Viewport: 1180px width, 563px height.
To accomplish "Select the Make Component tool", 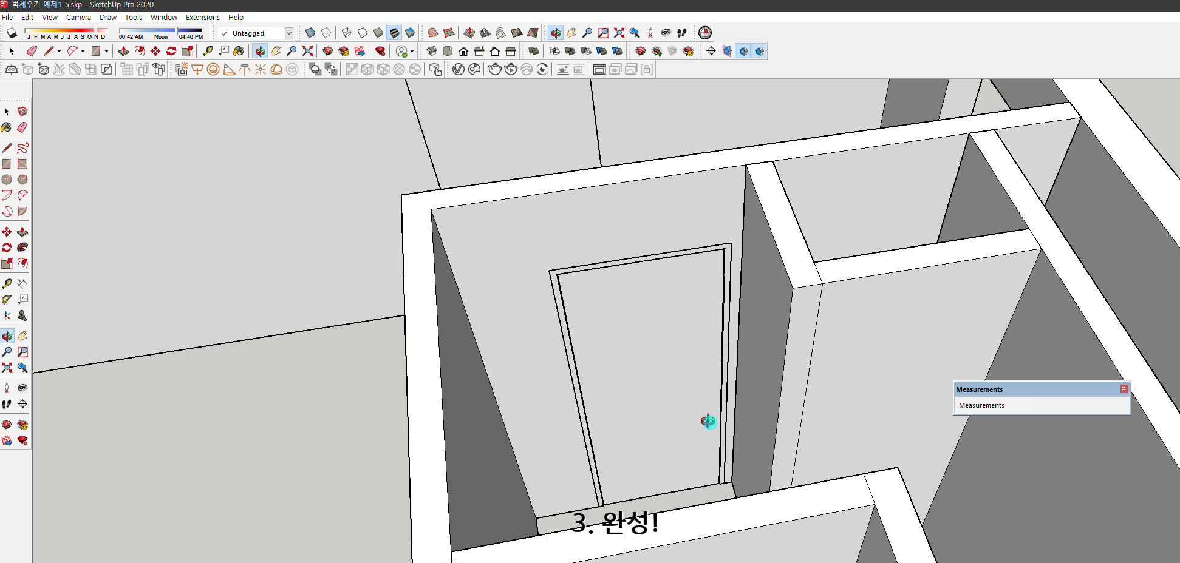I will point(22,112).
